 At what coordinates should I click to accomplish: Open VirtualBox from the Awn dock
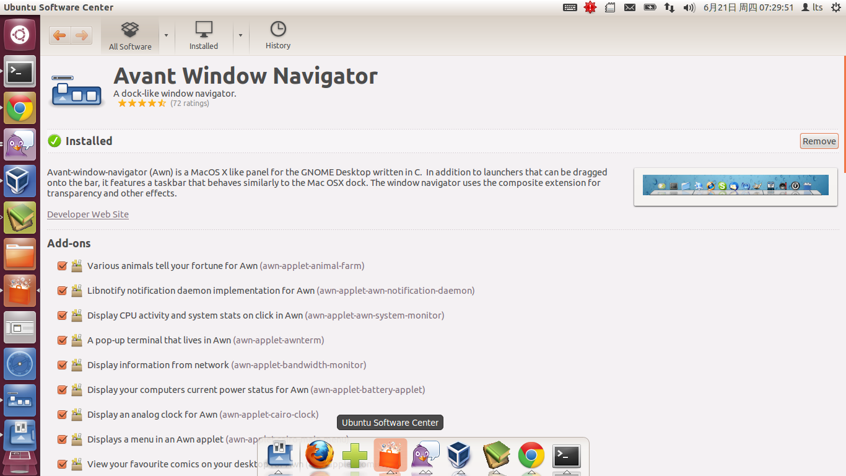point(460,456)
